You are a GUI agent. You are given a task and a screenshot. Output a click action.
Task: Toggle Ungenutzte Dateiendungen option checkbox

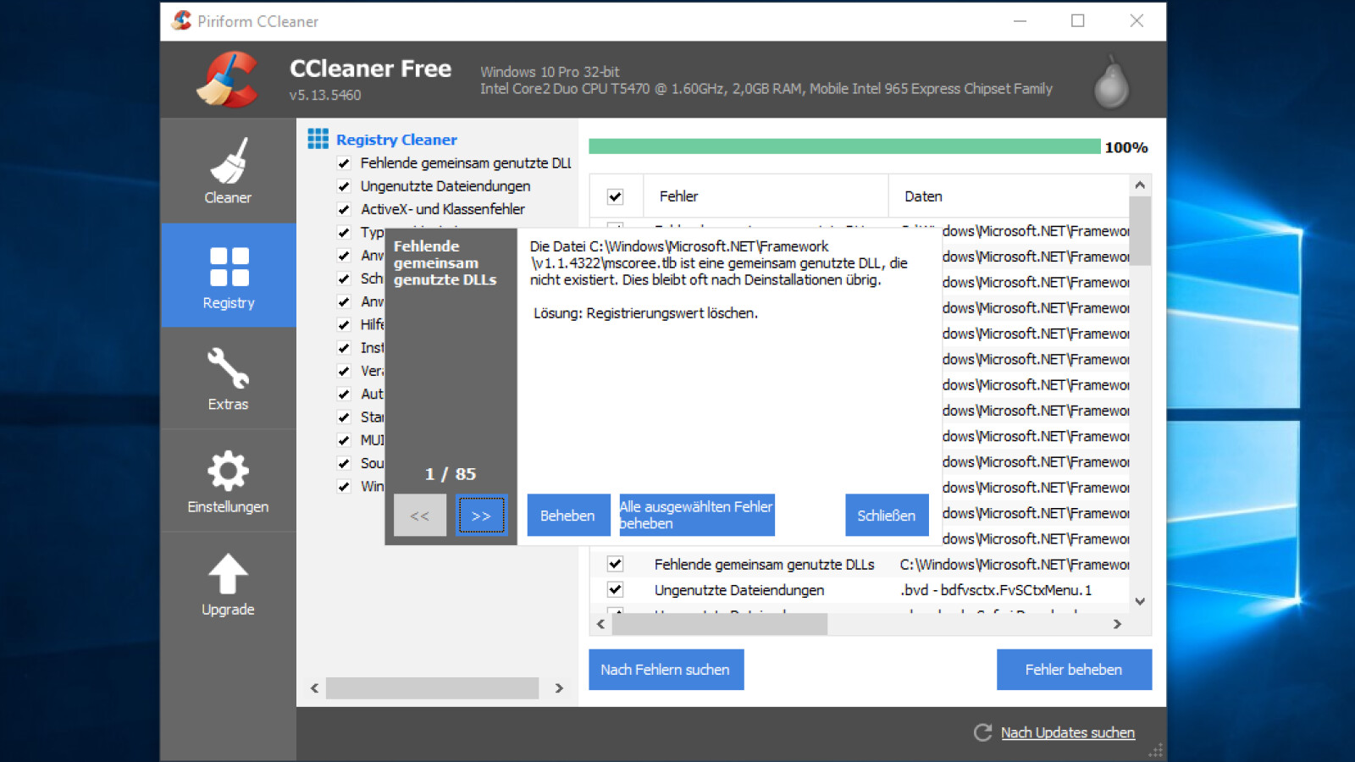pyautogui.click(x=344, y=186)
